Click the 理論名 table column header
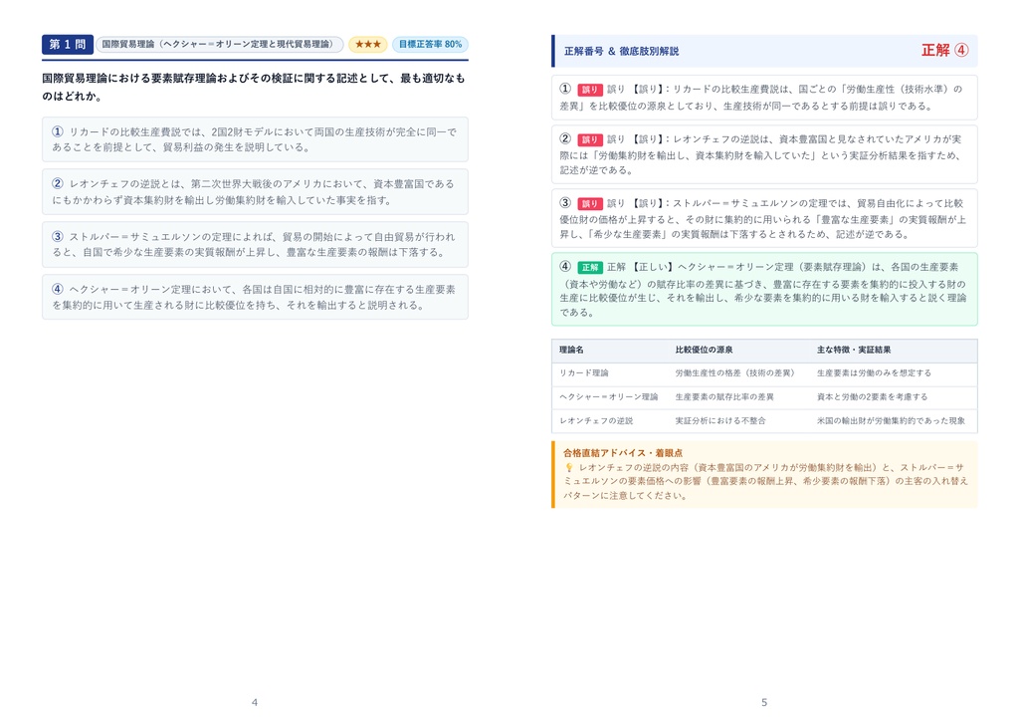 coord(571,350)
